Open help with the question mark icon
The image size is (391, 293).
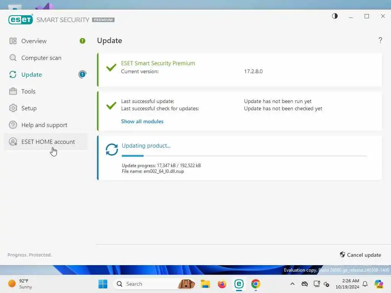click(x=380, y=40)
